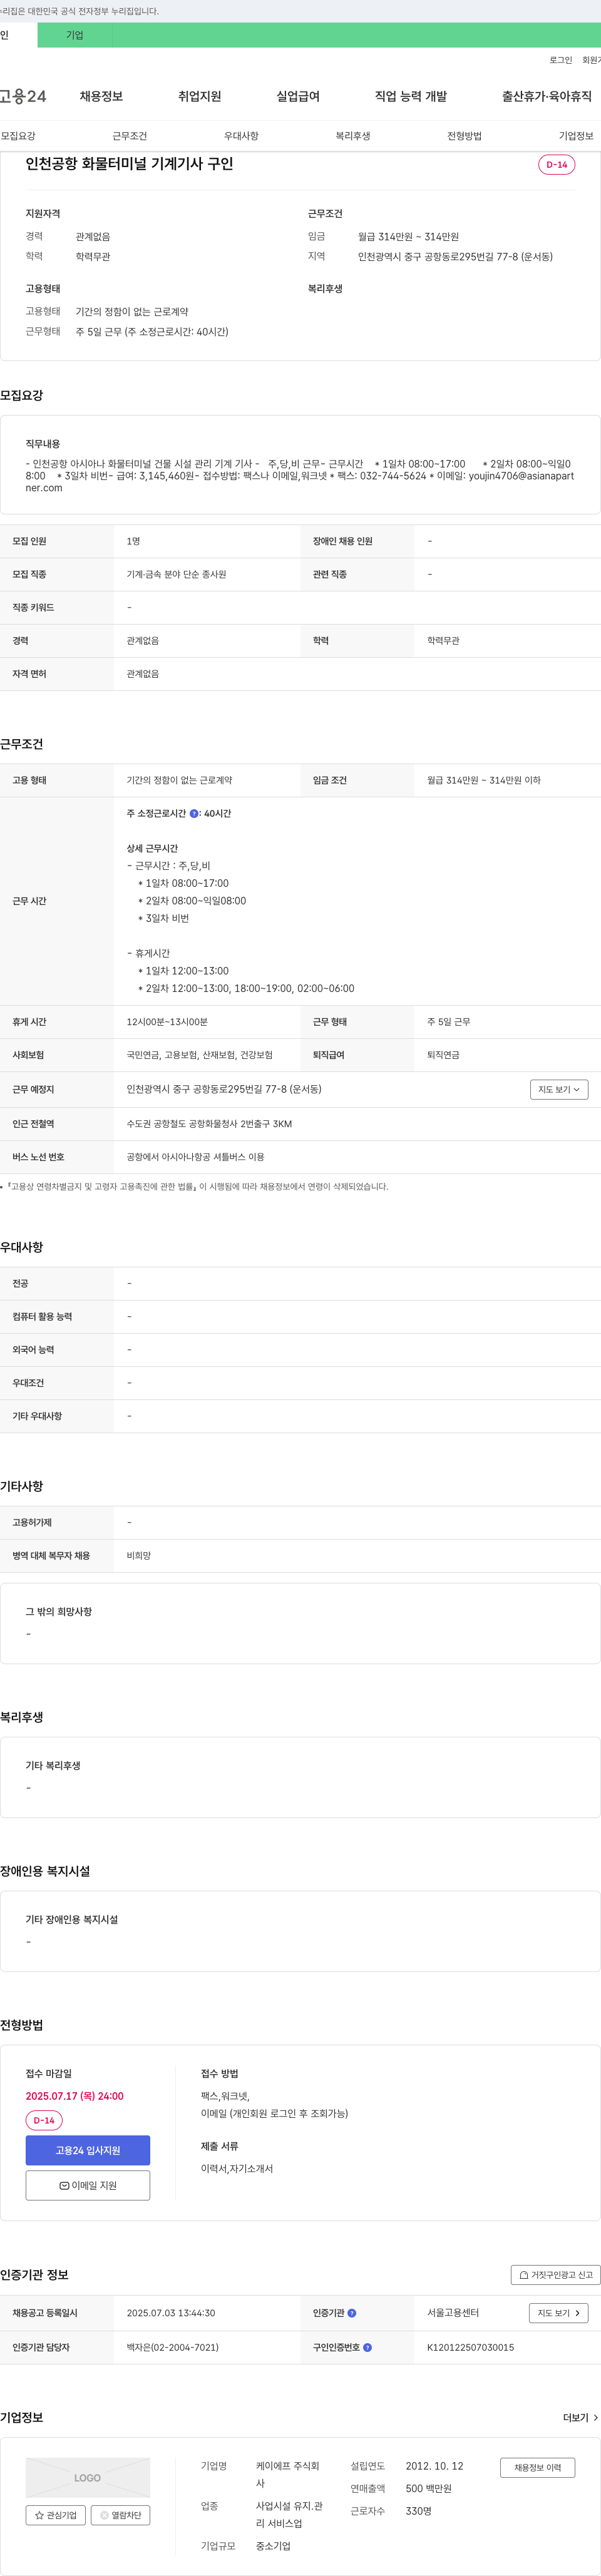Click the 공항에서 아시아나항공 셔틀버스 이용 text
The width and height of the screenshot is (601, 2576).
tap(195, 1157)
